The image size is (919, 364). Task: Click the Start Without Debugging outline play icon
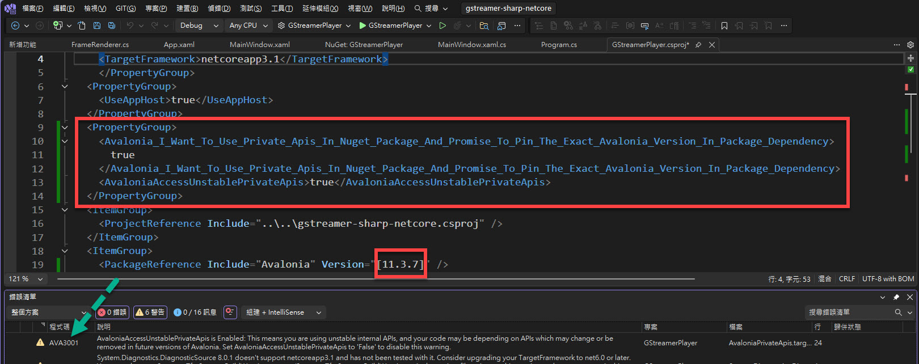[x=442, y=26]
